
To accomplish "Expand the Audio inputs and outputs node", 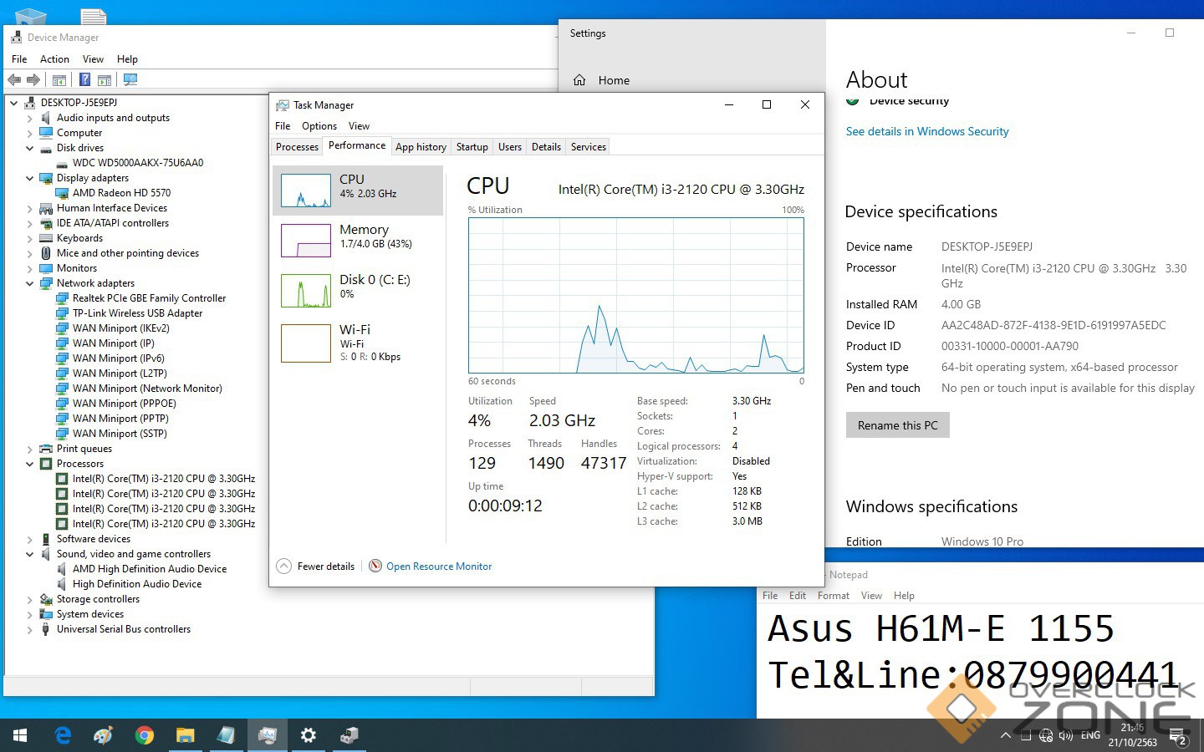I will [x=30, y=119].
